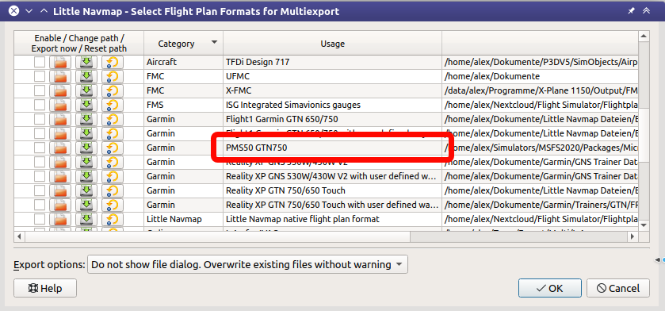Reset path for Reality XP GNS user-defined waypoints row

click(113, 176)
